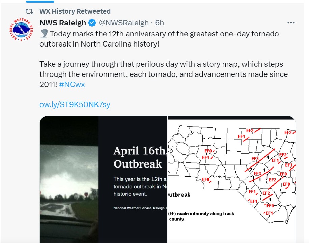Open the @NWSRaleigh handle
The width and height of the screenshot is (309, 243).
click(123, 23)
